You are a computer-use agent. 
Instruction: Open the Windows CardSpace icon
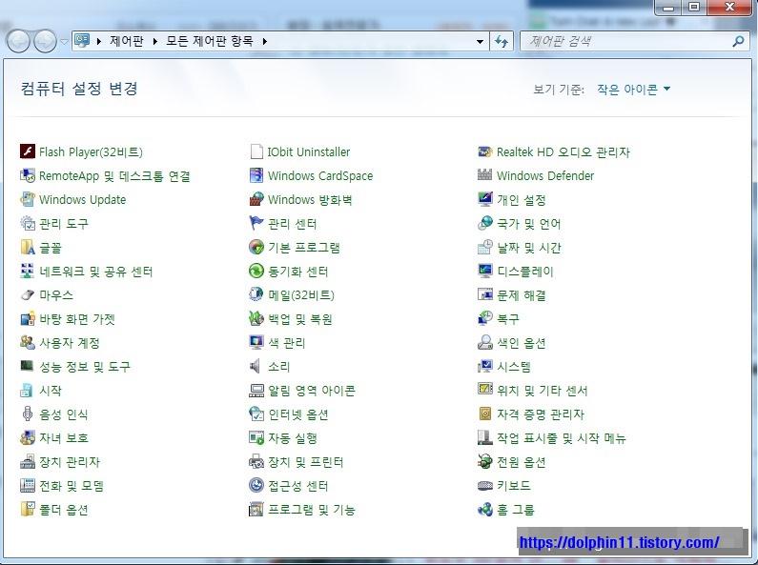[x=256, y=175]
